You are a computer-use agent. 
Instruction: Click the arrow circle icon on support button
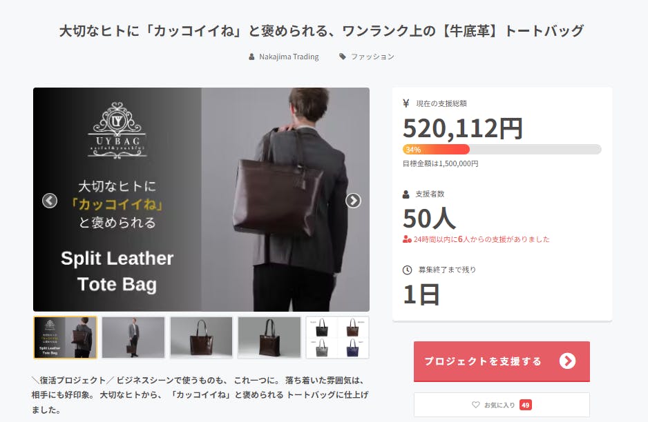coord(567,361)
